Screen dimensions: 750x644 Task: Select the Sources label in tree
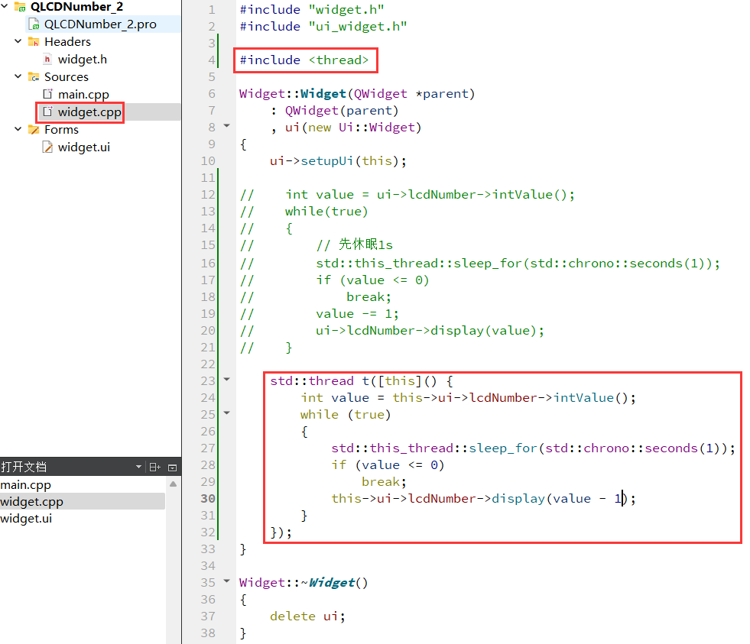67,77
